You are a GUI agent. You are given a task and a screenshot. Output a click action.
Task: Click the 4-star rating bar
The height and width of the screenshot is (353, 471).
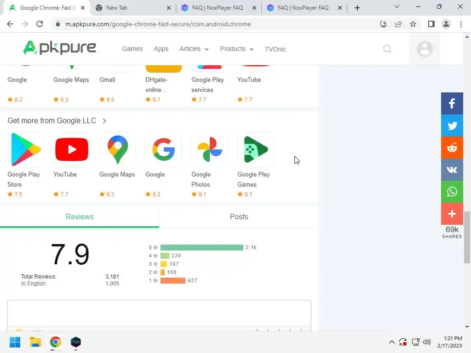(x=165, y=256)
